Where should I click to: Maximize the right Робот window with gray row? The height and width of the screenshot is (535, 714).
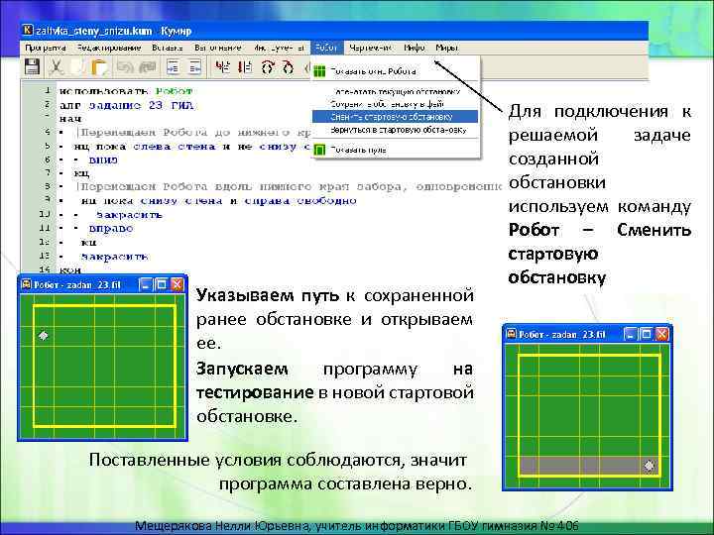(647, 335)
